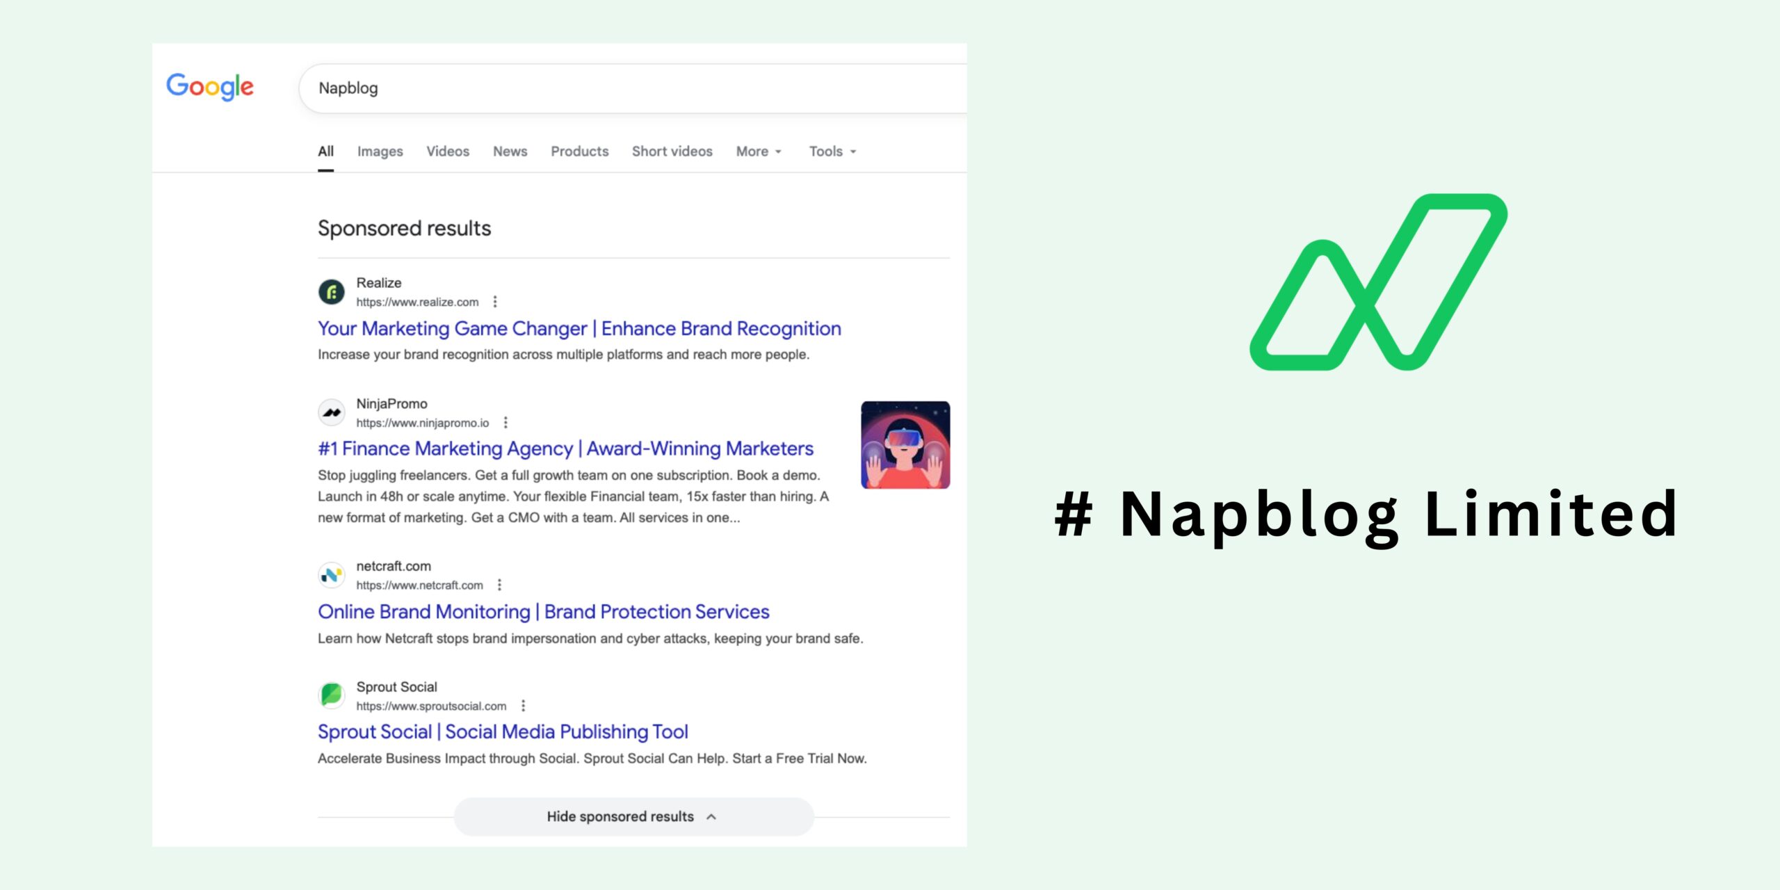Click the Sprout Social leaf favicon

point(332,695)
